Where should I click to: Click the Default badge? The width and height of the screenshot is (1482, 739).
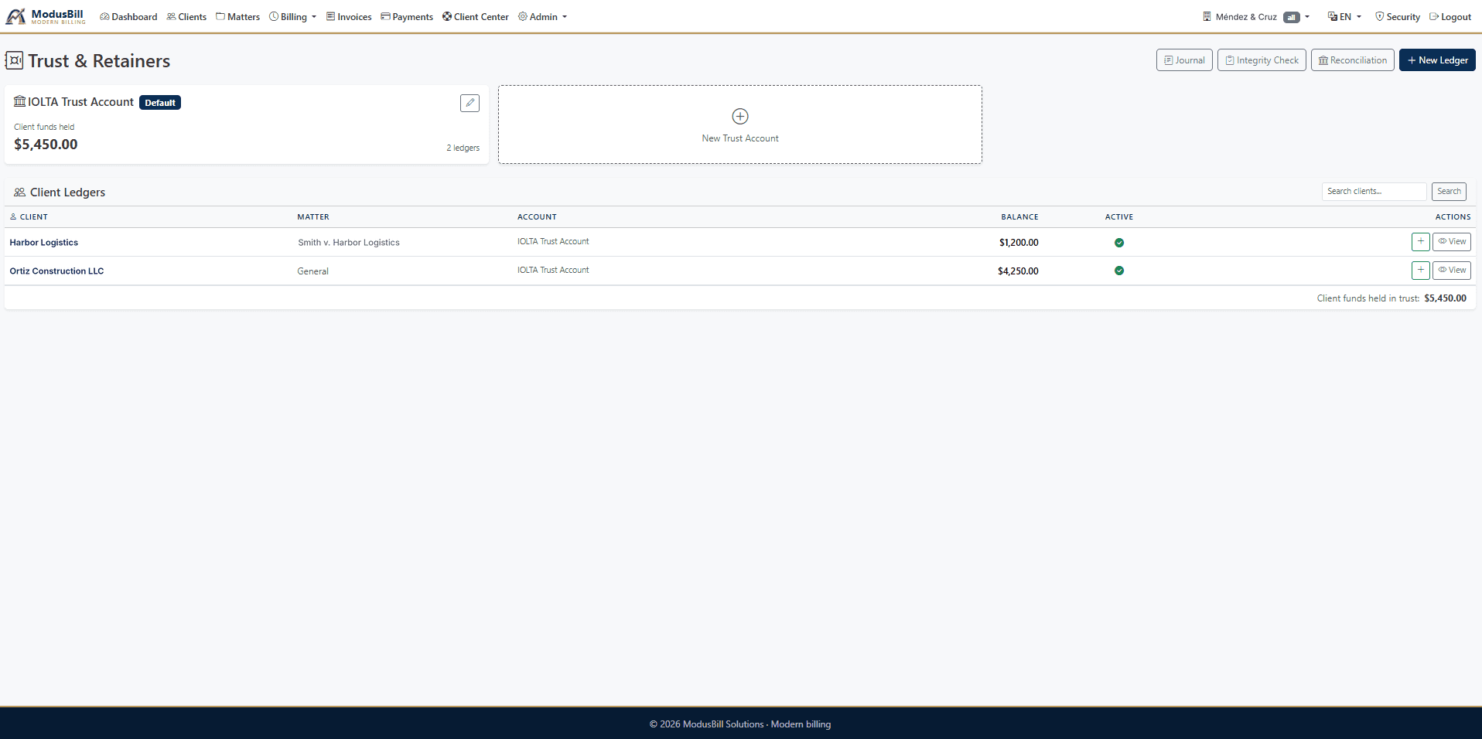click(x=160, y=103)
